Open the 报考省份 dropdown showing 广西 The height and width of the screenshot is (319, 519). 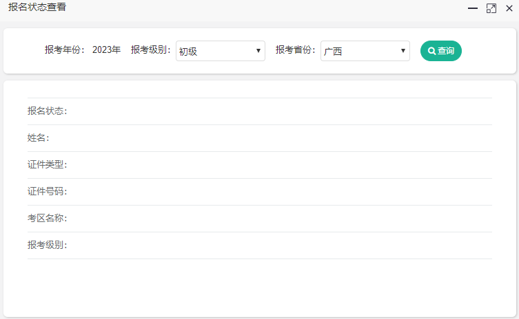pyautogui.click(x=365, y=51)
